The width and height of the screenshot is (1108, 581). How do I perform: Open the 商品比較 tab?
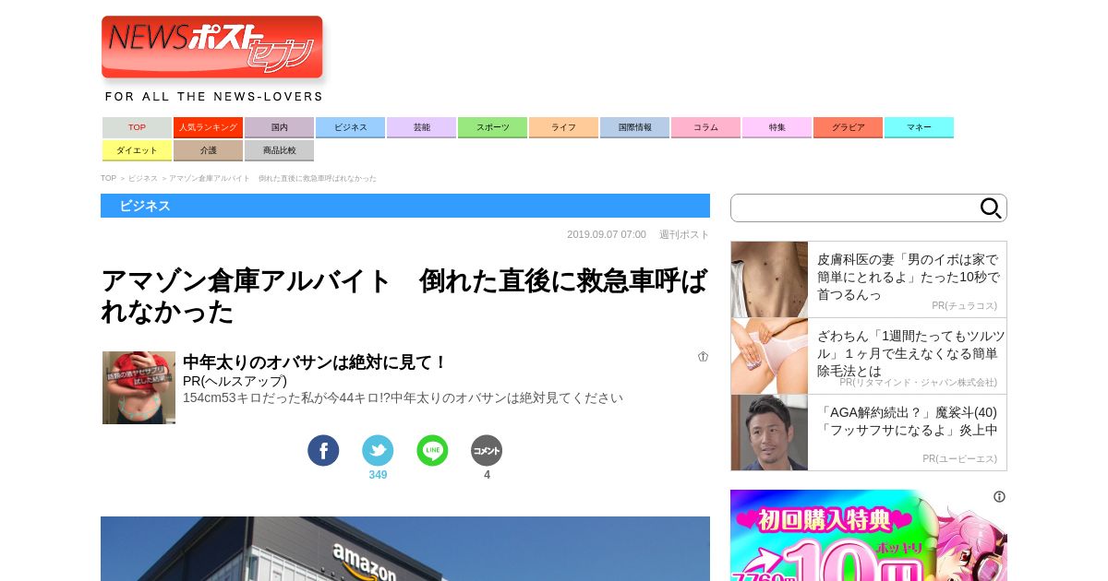coord(279,150)
